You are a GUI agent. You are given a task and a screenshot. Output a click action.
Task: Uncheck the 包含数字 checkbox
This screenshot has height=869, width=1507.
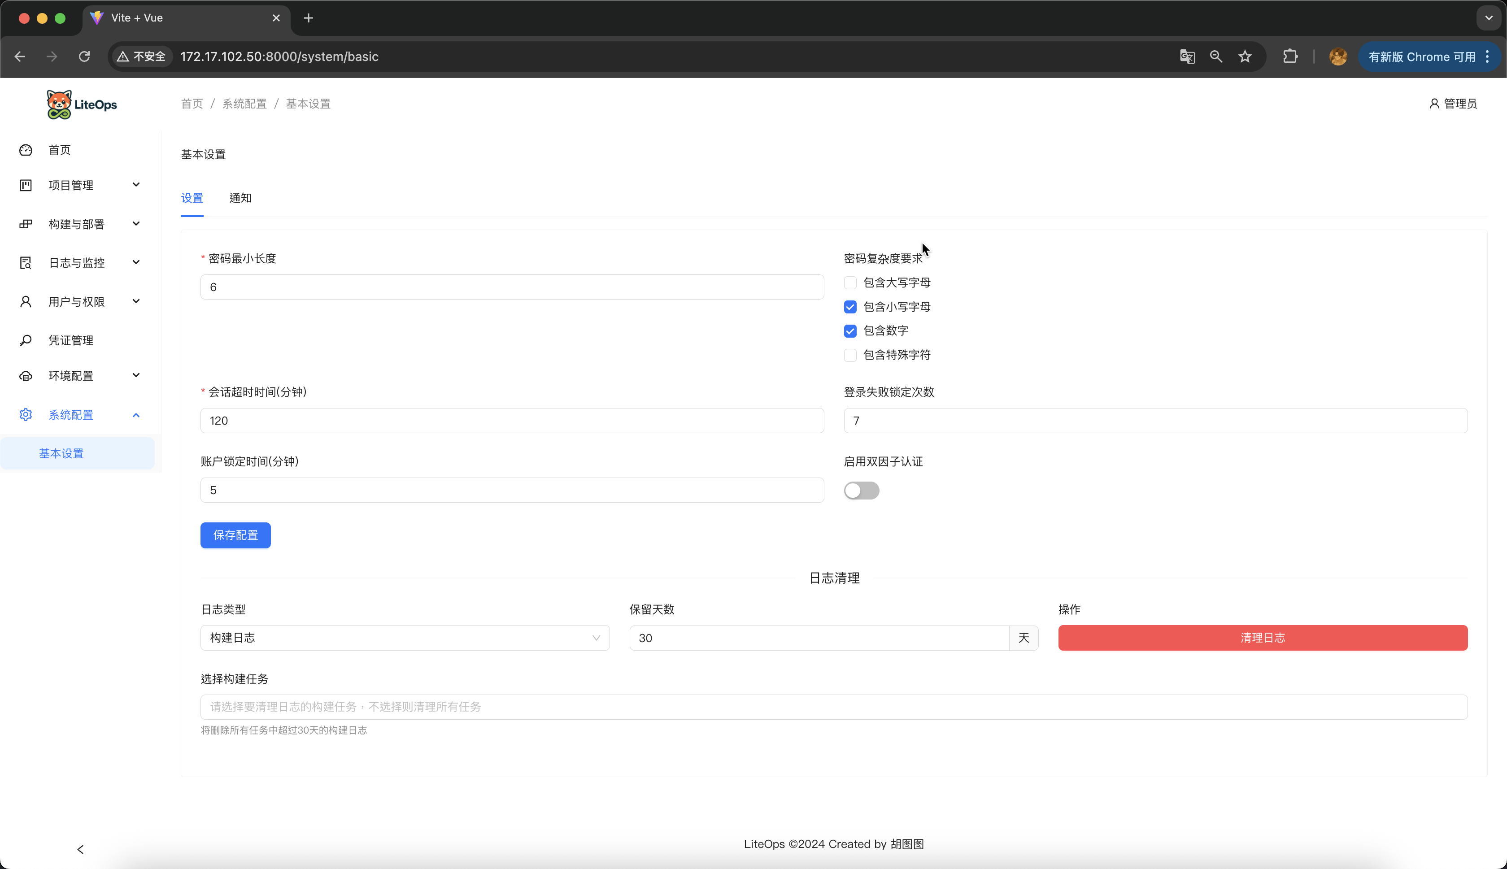point(850,330)
